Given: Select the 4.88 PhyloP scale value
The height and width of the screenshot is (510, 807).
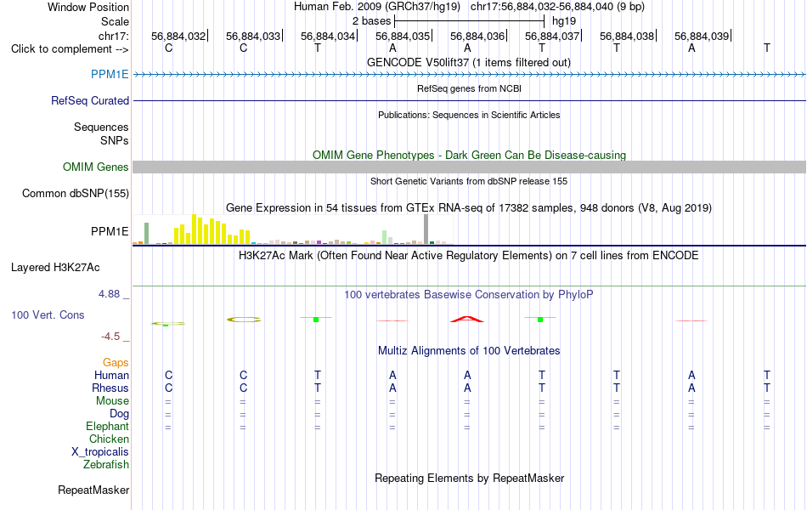Looking at the screenshot, I should coord(109,294).
